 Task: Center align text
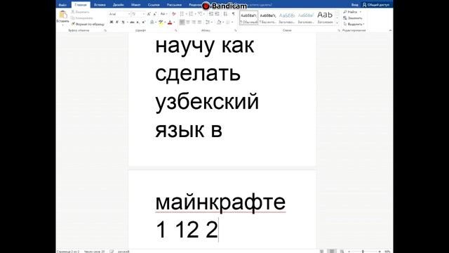188,22
